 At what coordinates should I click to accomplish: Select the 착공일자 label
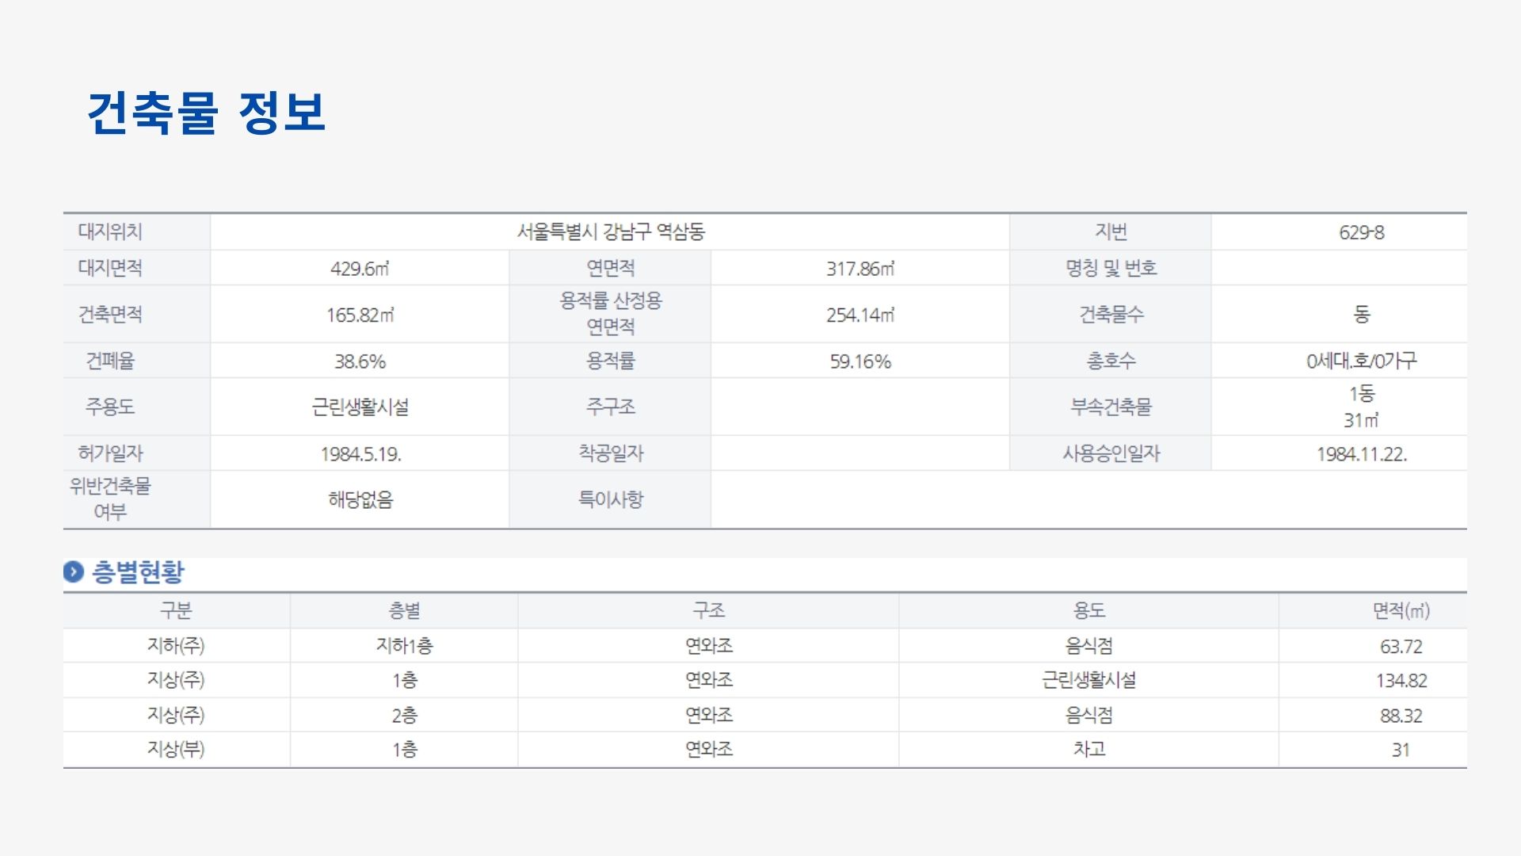coord(611,453)
